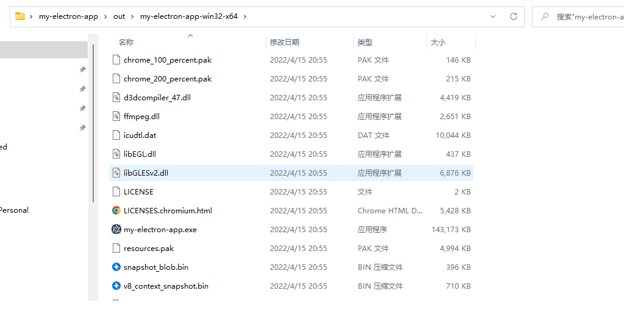This screenshot has height=313, width=624.
Task: Click the LICENSE file icon
Action: point(116,191)
